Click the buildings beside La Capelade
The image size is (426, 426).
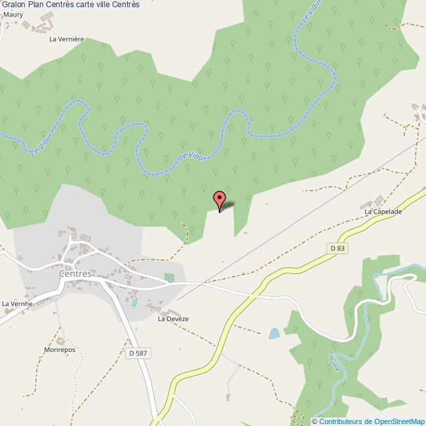coord(372,203)
